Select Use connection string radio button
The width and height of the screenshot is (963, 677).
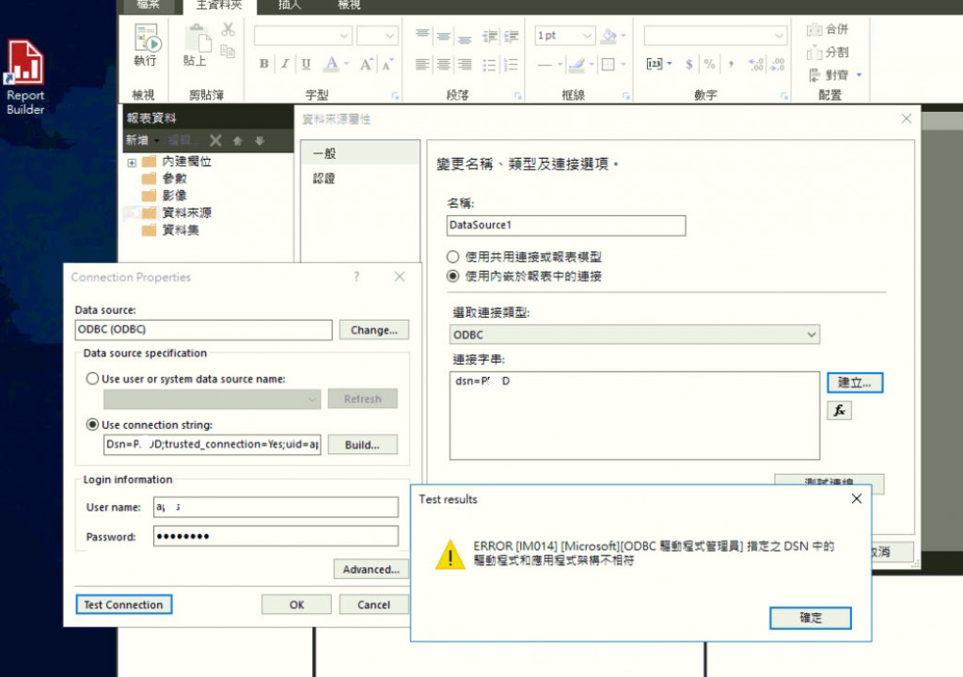click(92, 424)
